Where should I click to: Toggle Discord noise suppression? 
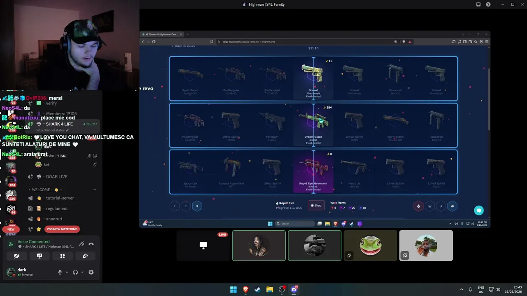tap(81, 244)
